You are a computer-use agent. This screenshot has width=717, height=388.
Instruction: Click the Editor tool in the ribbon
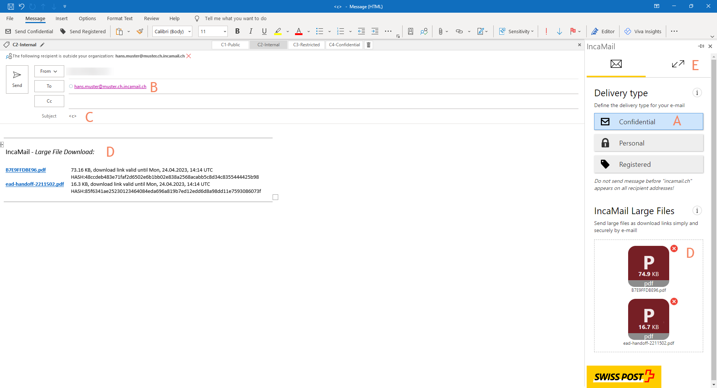603,31
